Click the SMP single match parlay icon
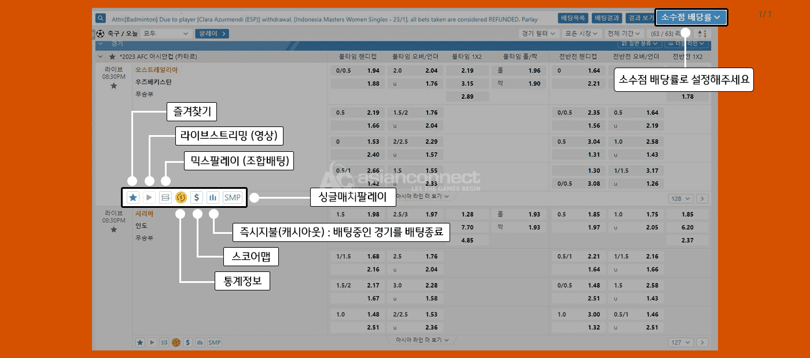810x358 pixels. 233,197
